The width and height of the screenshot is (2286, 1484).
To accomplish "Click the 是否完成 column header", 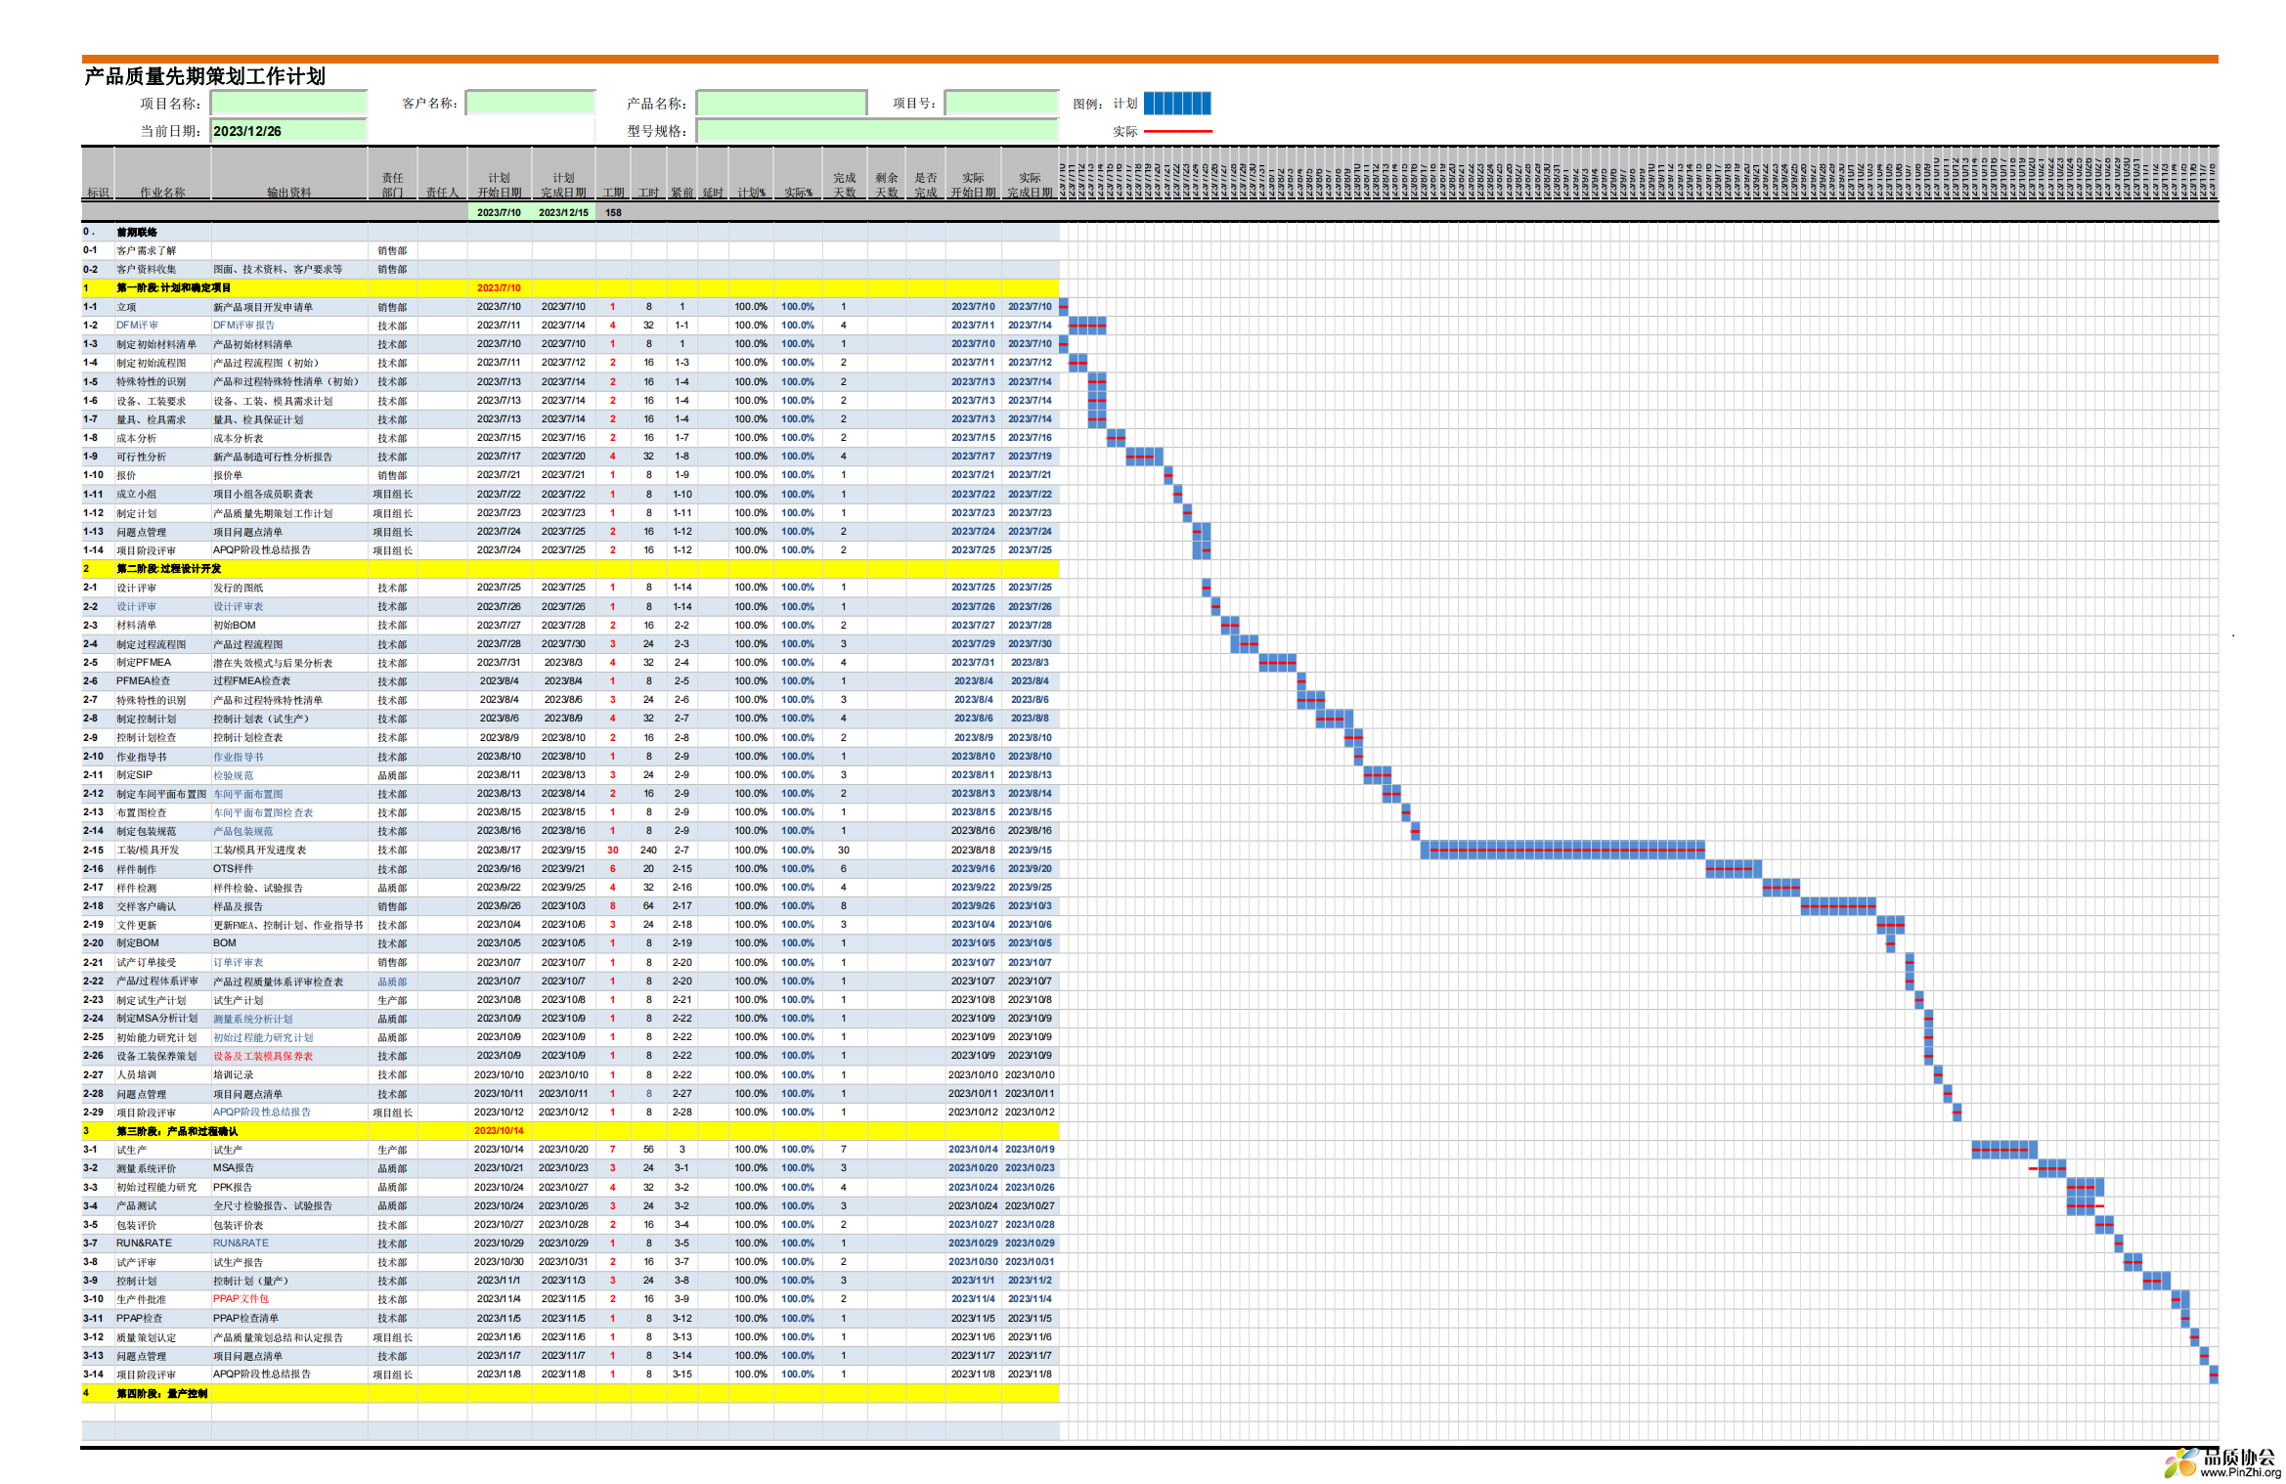I will [926, 185].
